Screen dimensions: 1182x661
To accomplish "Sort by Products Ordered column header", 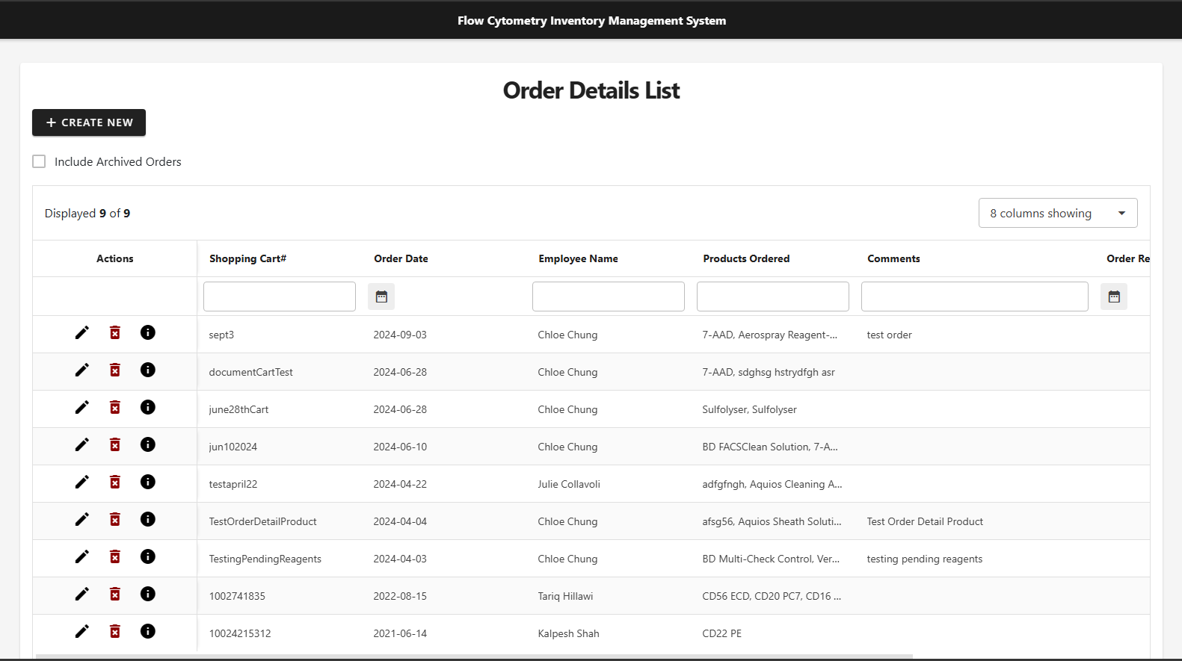I will [746, 258].
